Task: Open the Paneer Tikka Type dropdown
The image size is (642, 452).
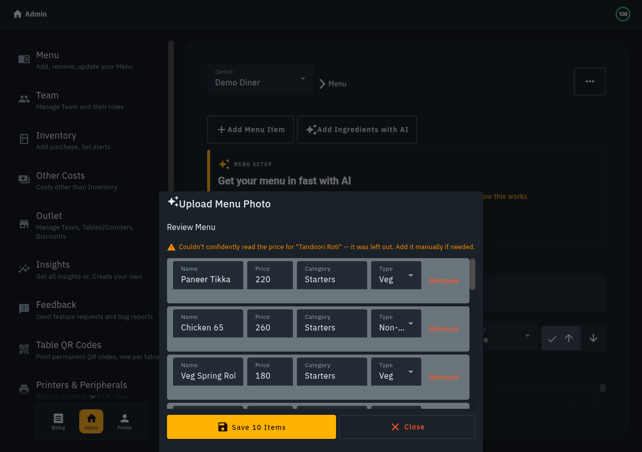Action: click(396, 275)
